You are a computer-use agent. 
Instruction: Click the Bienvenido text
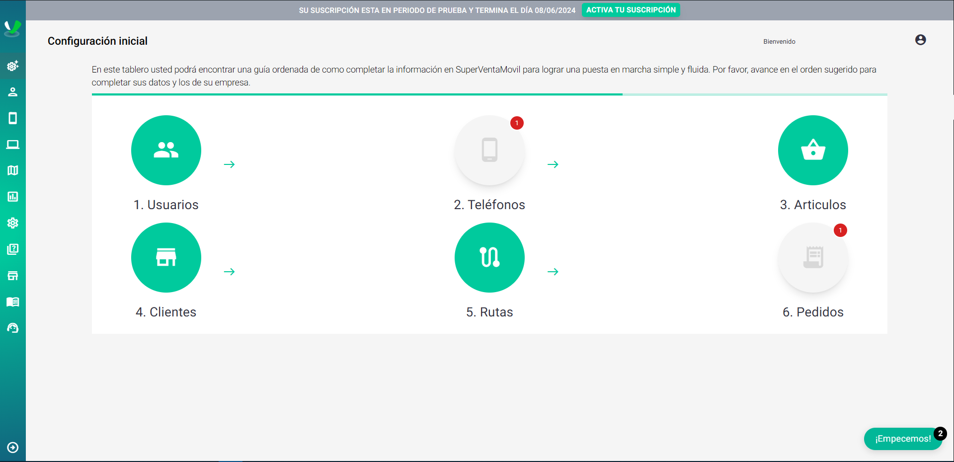point(779,42)
